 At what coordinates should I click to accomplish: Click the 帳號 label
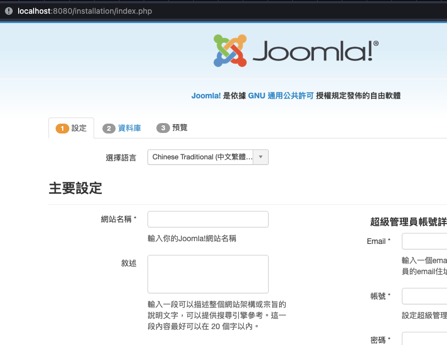click(x=380, y=296)
